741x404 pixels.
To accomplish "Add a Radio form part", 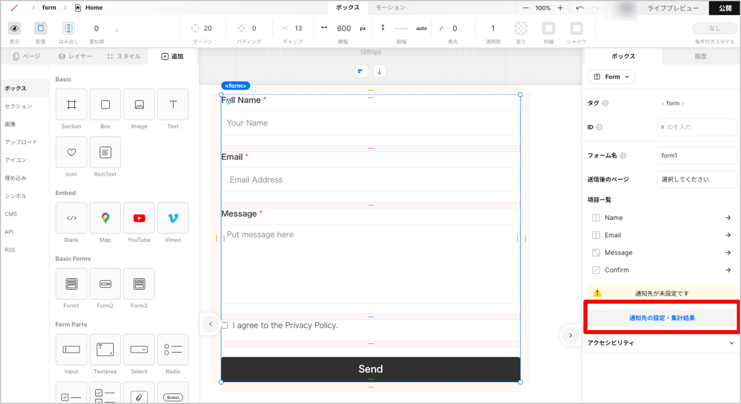I will 173,350.
